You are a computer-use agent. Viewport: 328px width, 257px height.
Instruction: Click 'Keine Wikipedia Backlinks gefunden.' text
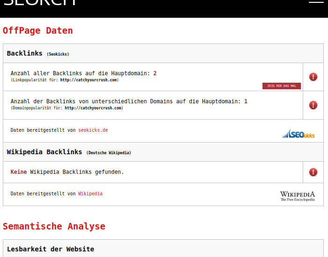[x=67, y=172]
